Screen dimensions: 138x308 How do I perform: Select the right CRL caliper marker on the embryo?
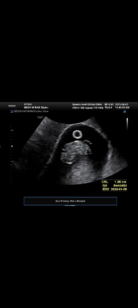pos(89,147)
